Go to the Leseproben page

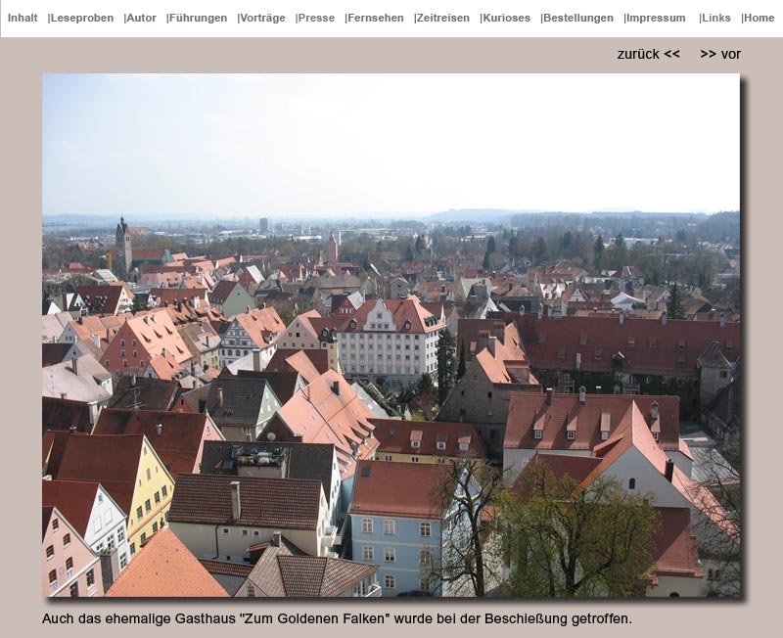(x=82, y=18)
